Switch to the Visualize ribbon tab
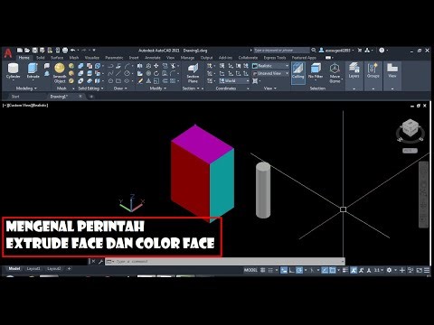The height and width of the screenshot is (325, 434). coord(92,58)
